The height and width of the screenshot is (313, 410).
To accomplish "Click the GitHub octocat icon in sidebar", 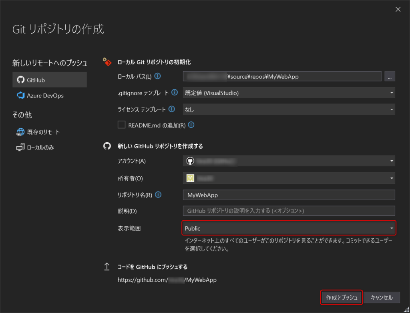I will pos(20,80).
